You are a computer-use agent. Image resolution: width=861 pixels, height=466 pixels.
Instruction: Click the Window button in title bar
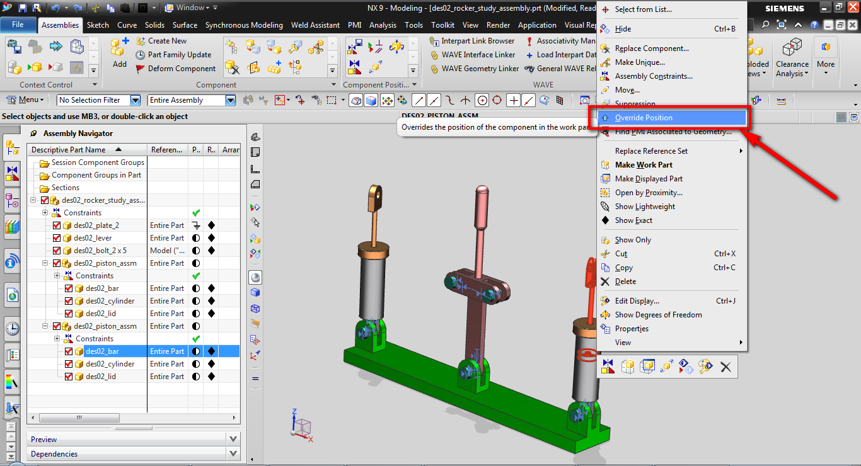(x=190, y=8)
